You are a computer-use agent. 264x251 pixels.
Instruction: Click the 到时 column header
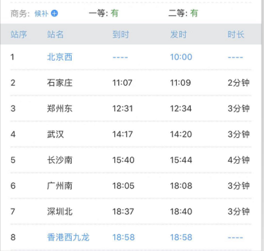coord(120,34)
